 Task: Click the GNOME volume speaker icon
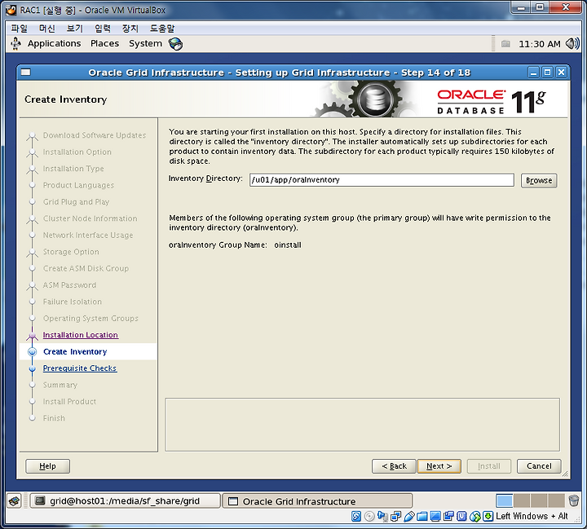[572, 44]
